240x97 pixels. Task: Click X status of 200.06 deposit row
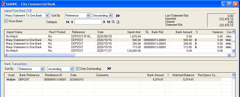196,44
